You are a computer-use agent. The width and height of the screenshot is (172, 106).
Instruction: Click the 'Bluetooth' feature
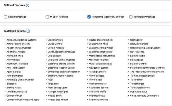(x=11, y=84)
